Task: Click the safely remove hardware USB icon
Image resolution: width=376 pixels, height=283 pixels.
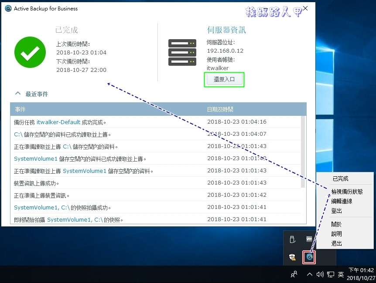Action: click(292, 239)
